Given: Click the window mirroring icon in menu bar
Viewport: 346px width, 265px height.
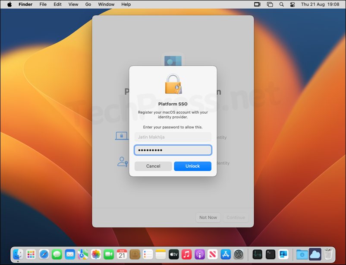Looking at the screenshot, I should click(x=270, y=4).
